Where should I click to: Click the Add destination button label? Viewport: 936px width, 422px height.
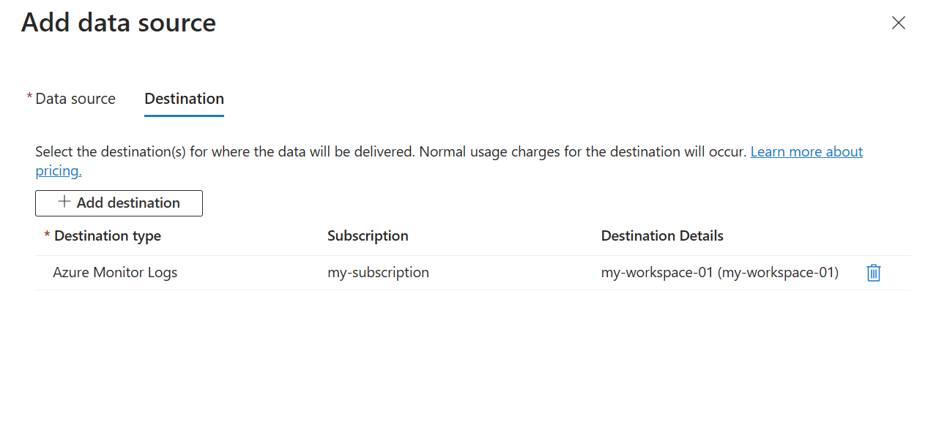tap(128, 203)
